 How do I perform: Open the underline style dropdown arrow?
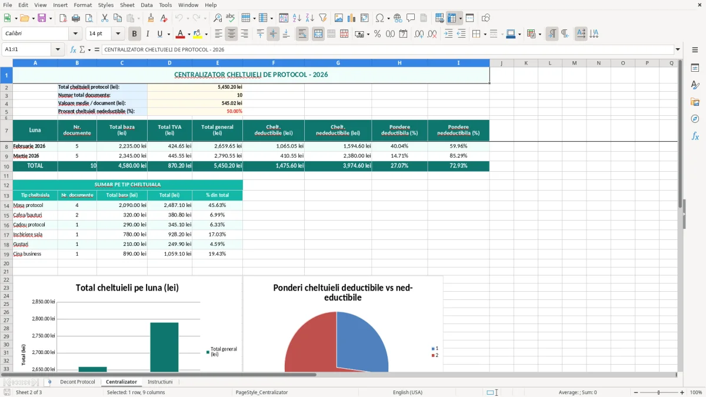[x=168, y=34]
